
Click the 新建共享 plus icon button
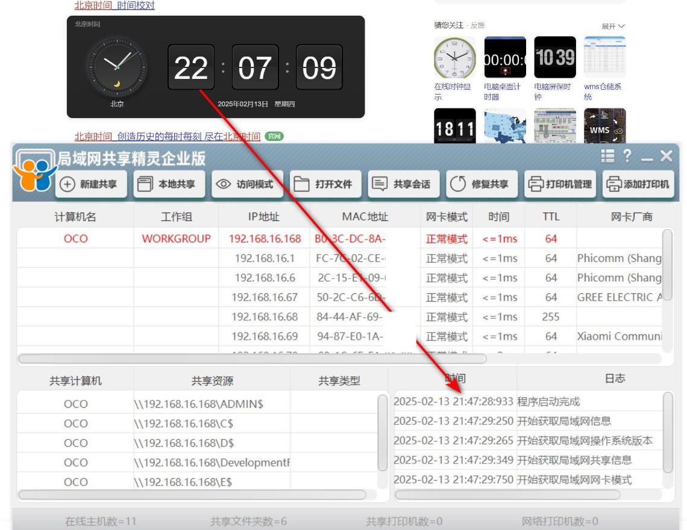pos(92,184)
